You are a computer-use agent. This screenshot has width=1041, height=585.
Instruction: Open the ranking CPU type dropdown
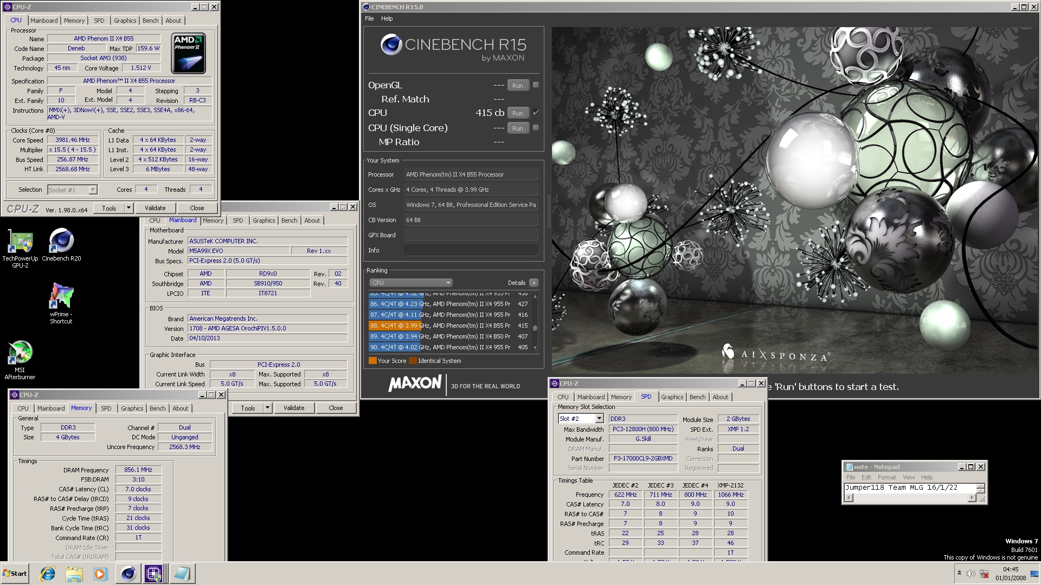tap(410, 283)
